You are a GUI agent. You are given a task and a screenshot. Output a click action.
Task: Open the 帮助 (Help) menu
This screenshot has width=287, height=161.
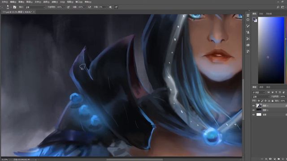tap(88, 2)
